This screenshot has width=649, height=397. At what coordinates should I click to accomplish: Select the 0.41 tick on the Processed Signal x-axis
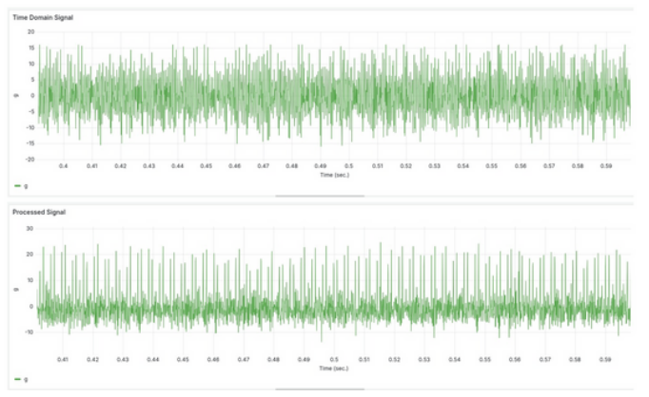point(63,359)
